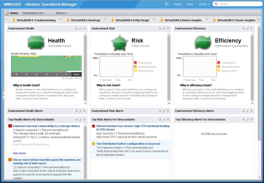Expand the Environment Health Alerts widget
Screen dimensions: 264x183
[x=77, y=111]
